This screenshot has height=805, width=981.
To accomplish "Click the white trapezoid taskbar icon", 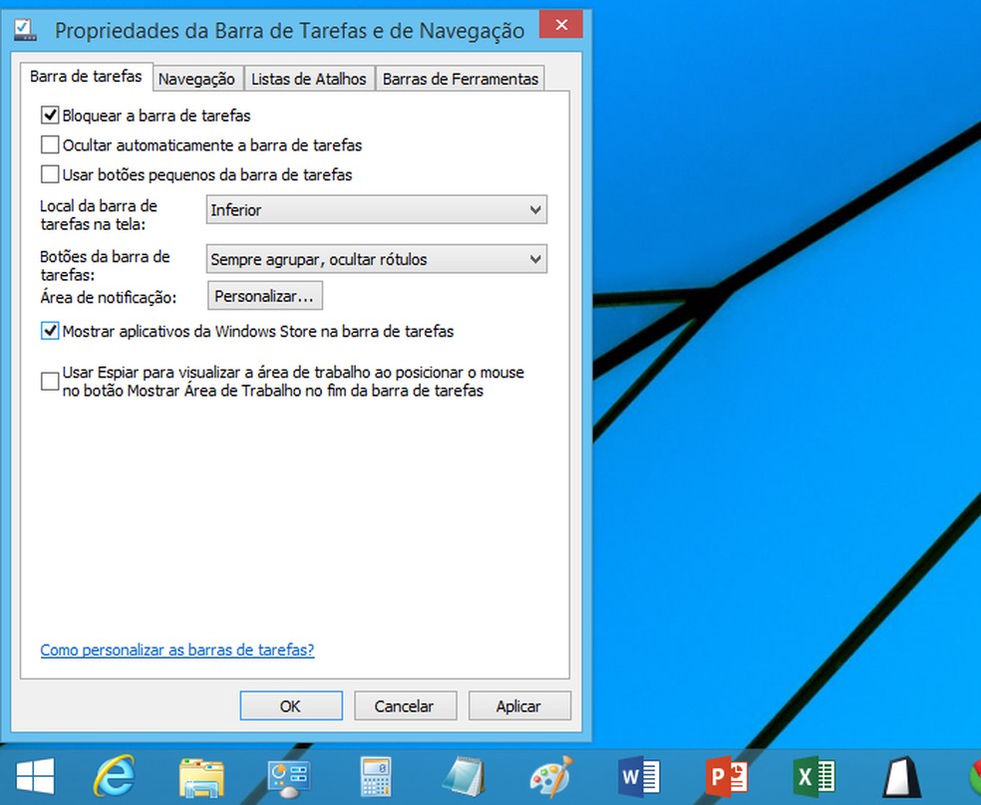I will [901, 777].
